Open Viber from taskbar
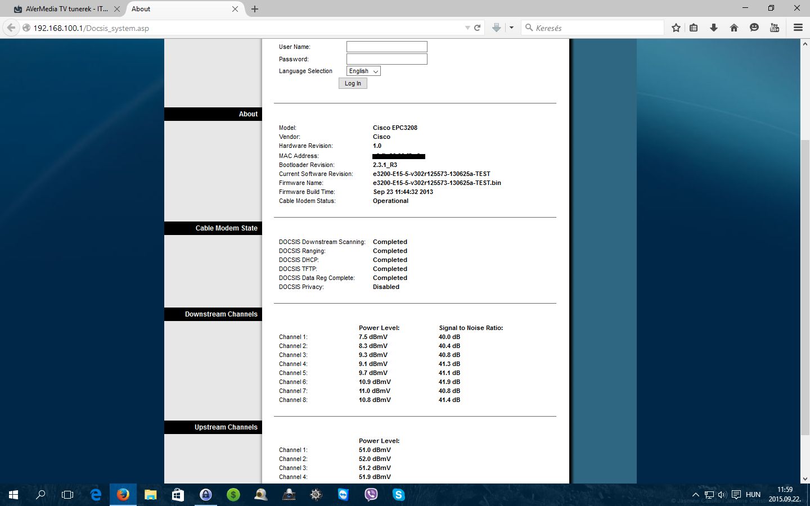Screen dimensions: 810x506 371,495
